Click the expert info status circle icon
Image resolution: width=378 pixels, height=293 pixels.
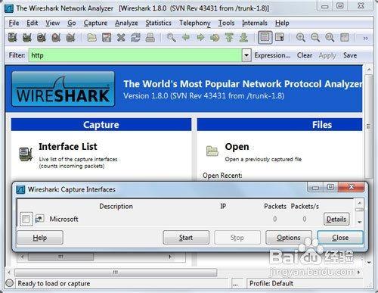(10, 283)
